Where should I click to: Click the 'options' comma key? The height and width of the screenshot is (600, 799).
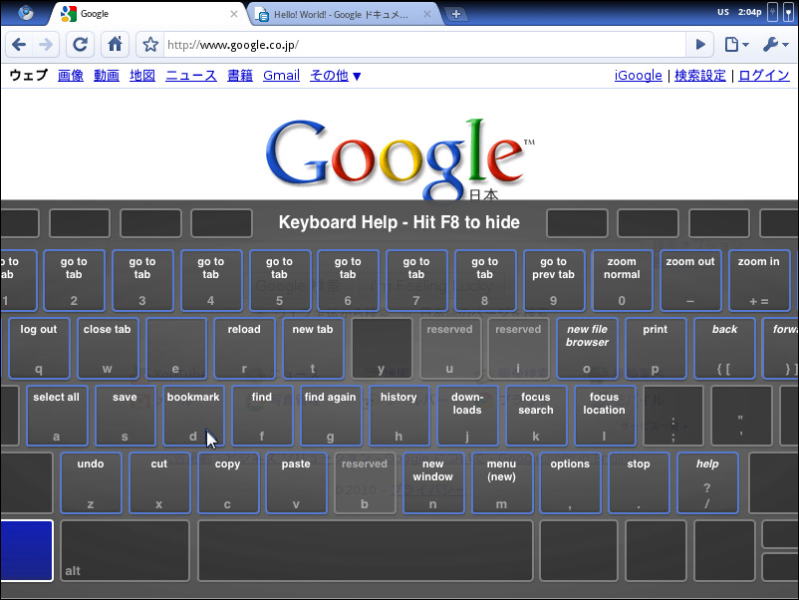click(570, 483)
